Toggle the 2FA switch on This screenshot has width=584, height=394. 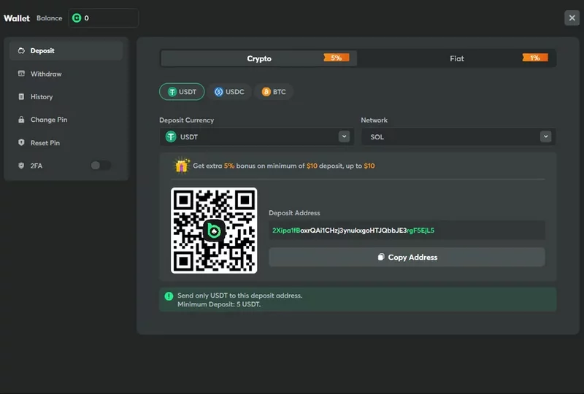100,166
